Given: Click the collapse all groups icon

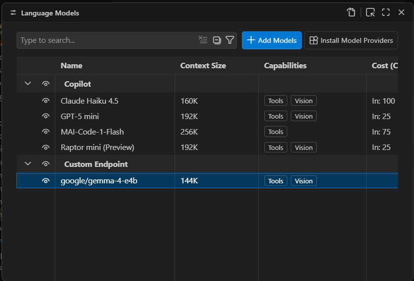Looking at the screenshot, I should coord(217,40).
